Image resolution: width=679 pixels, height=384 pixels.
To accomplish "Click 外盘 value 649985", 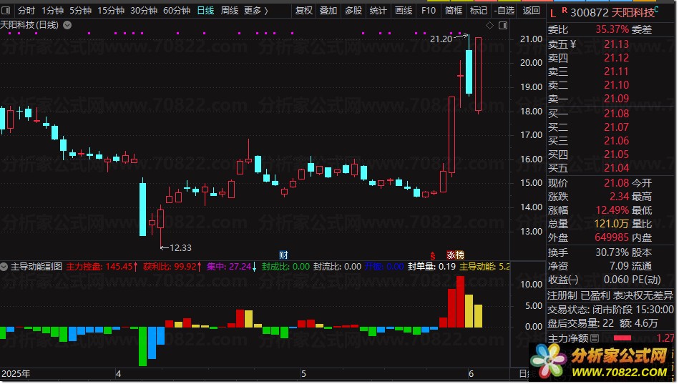I will click(x=612, y=237).
